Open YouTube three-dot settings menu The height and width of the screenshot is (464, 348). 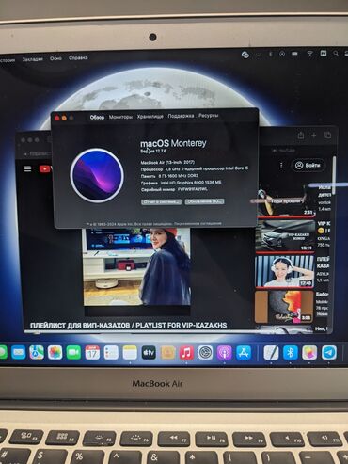(281, 166)
